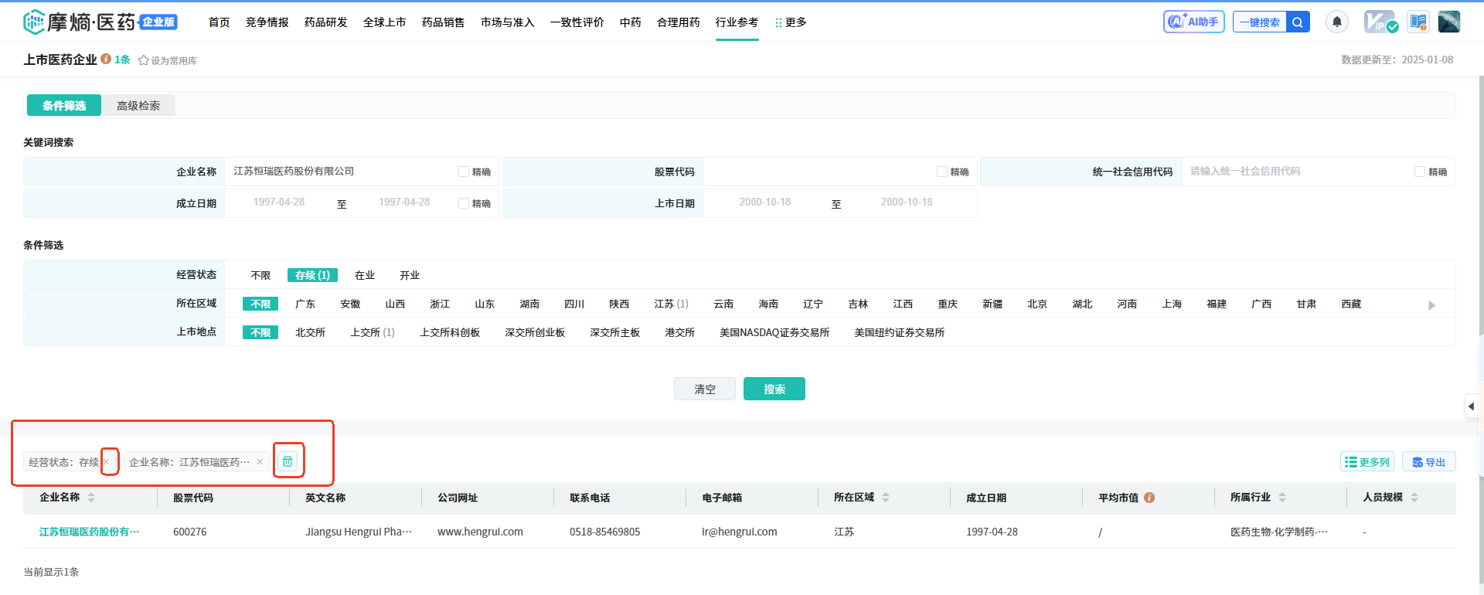
Task: Open the VIP badge icon
Action: 1380,22
